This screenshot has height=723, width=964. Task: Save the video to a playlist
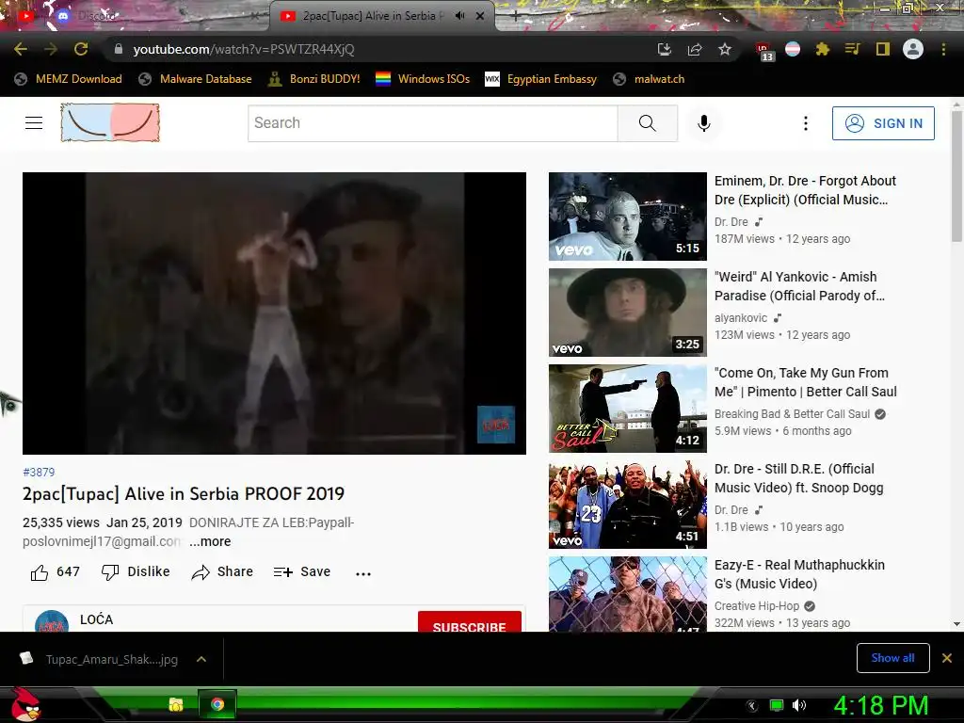click(302, 572)
